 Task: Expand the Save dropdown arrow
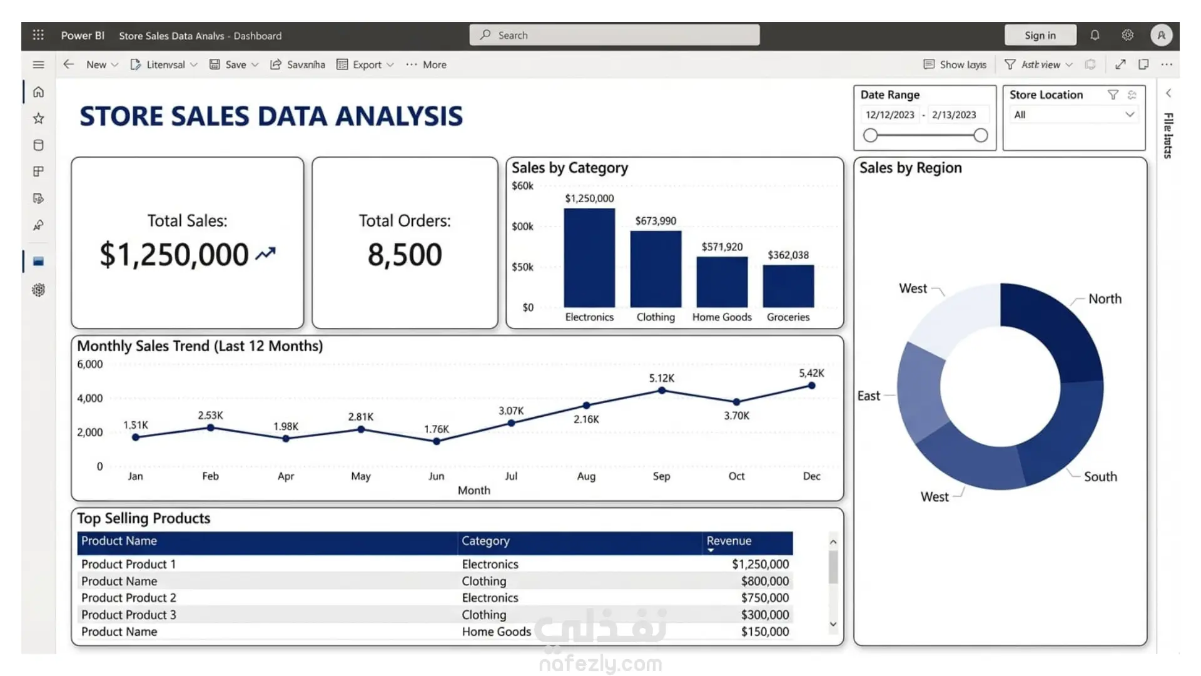coord(255,64)
